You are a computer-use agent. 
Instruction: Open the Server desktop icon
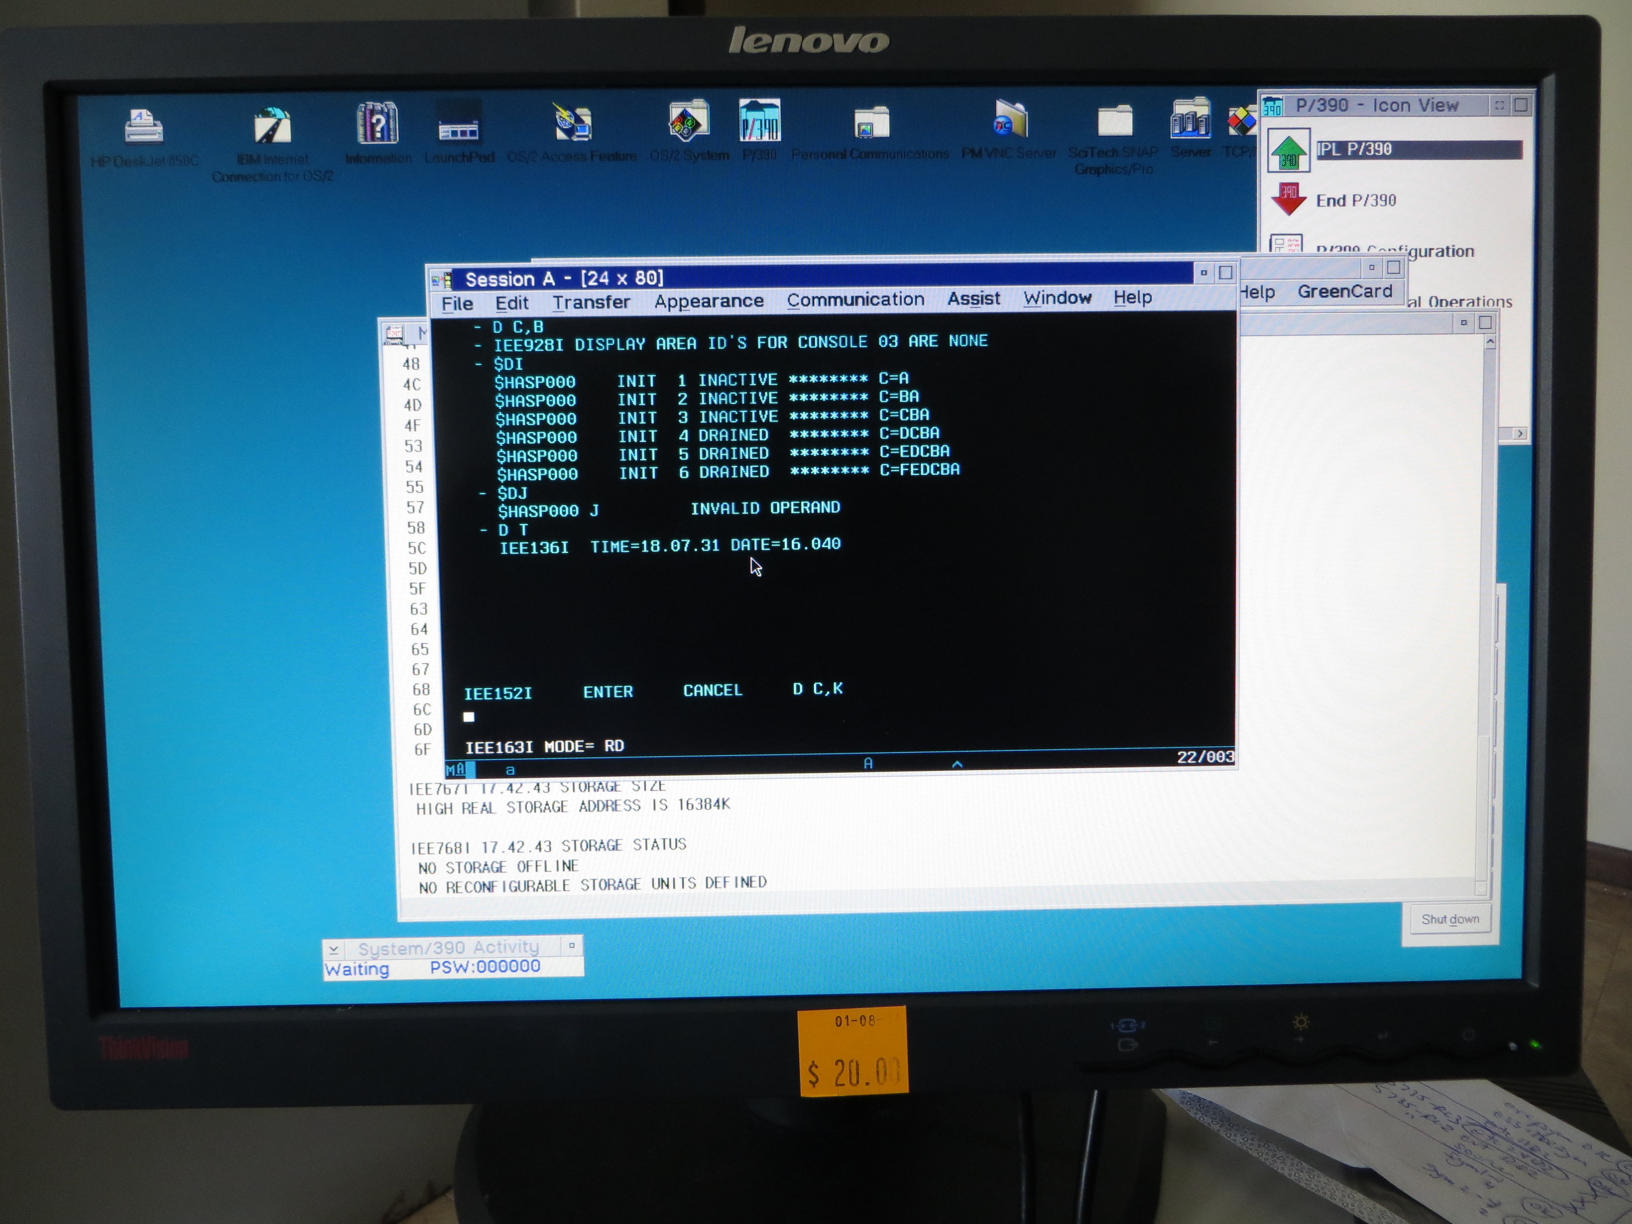coord(1190,118)
